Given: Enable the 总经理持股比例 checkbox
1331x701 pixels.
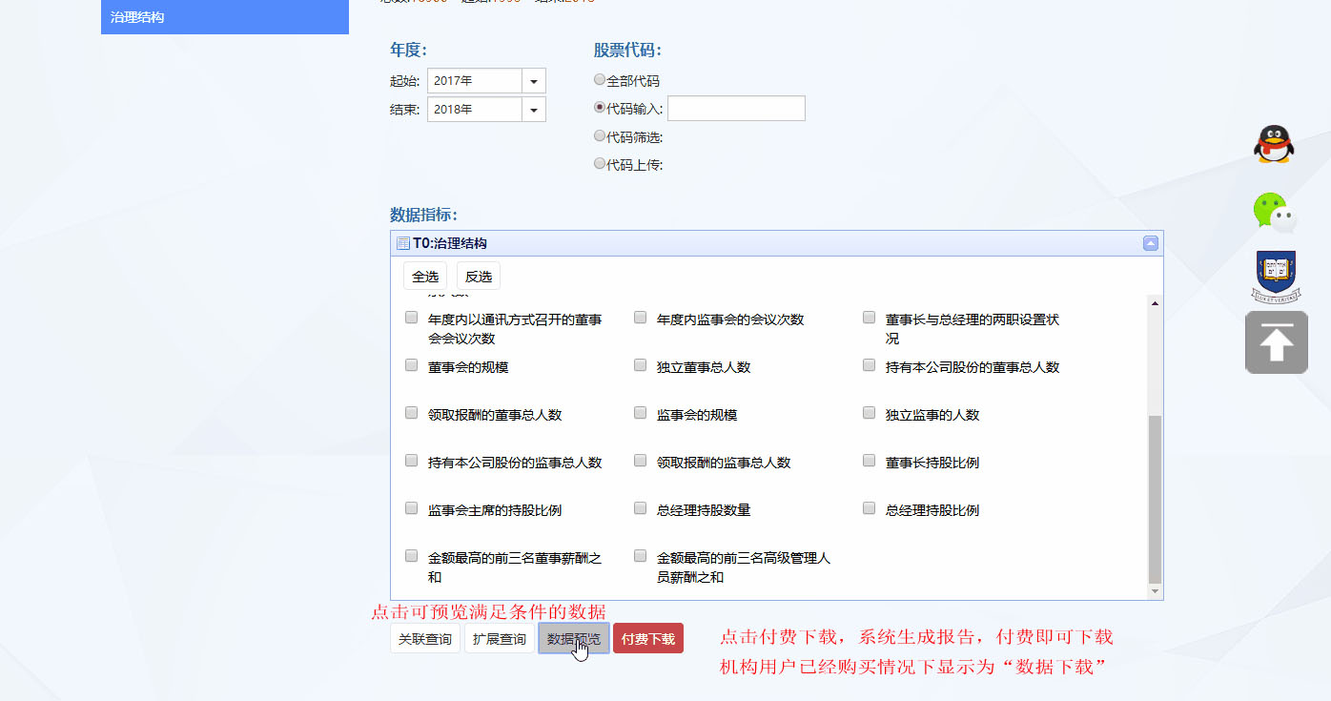Looking at the screenshot, I should 870,508.
